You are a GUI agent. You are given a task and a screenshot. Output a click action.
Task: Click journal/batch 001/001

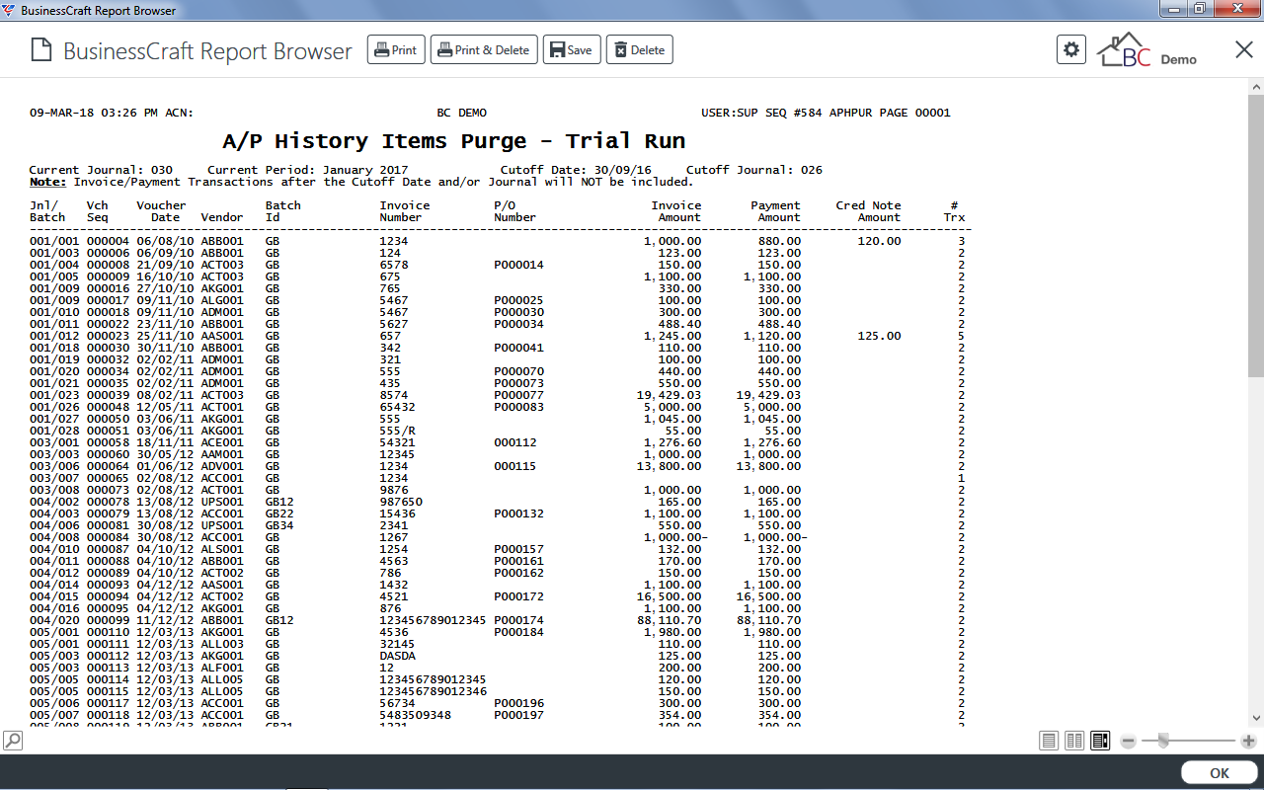click(x=54, y=241)
